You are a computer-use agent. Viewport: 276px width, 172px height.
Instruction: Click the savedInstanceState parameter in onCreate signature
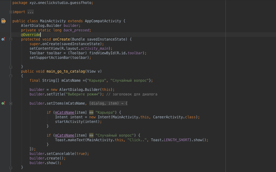[106, 39]
